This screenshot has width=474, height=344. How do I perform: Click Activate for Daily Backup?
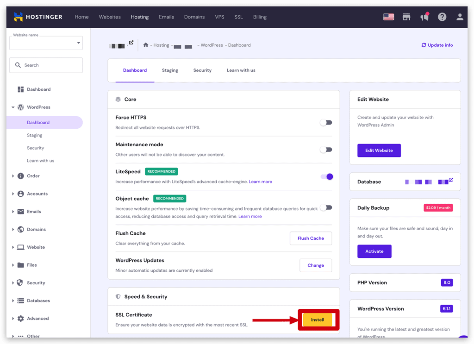coord(374,251)
